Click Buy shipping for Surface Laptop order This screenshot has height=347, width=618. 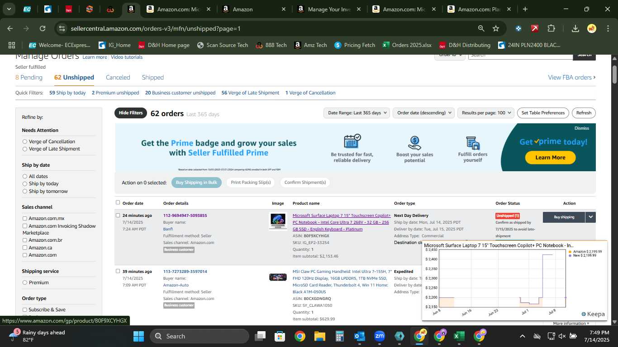pos(564,217)
